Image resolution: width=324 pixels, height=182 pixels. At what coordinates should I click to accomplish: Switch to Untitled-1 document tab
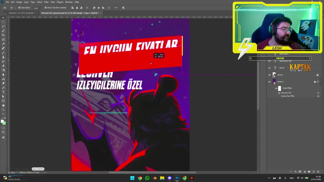click(x=22, y=13)
